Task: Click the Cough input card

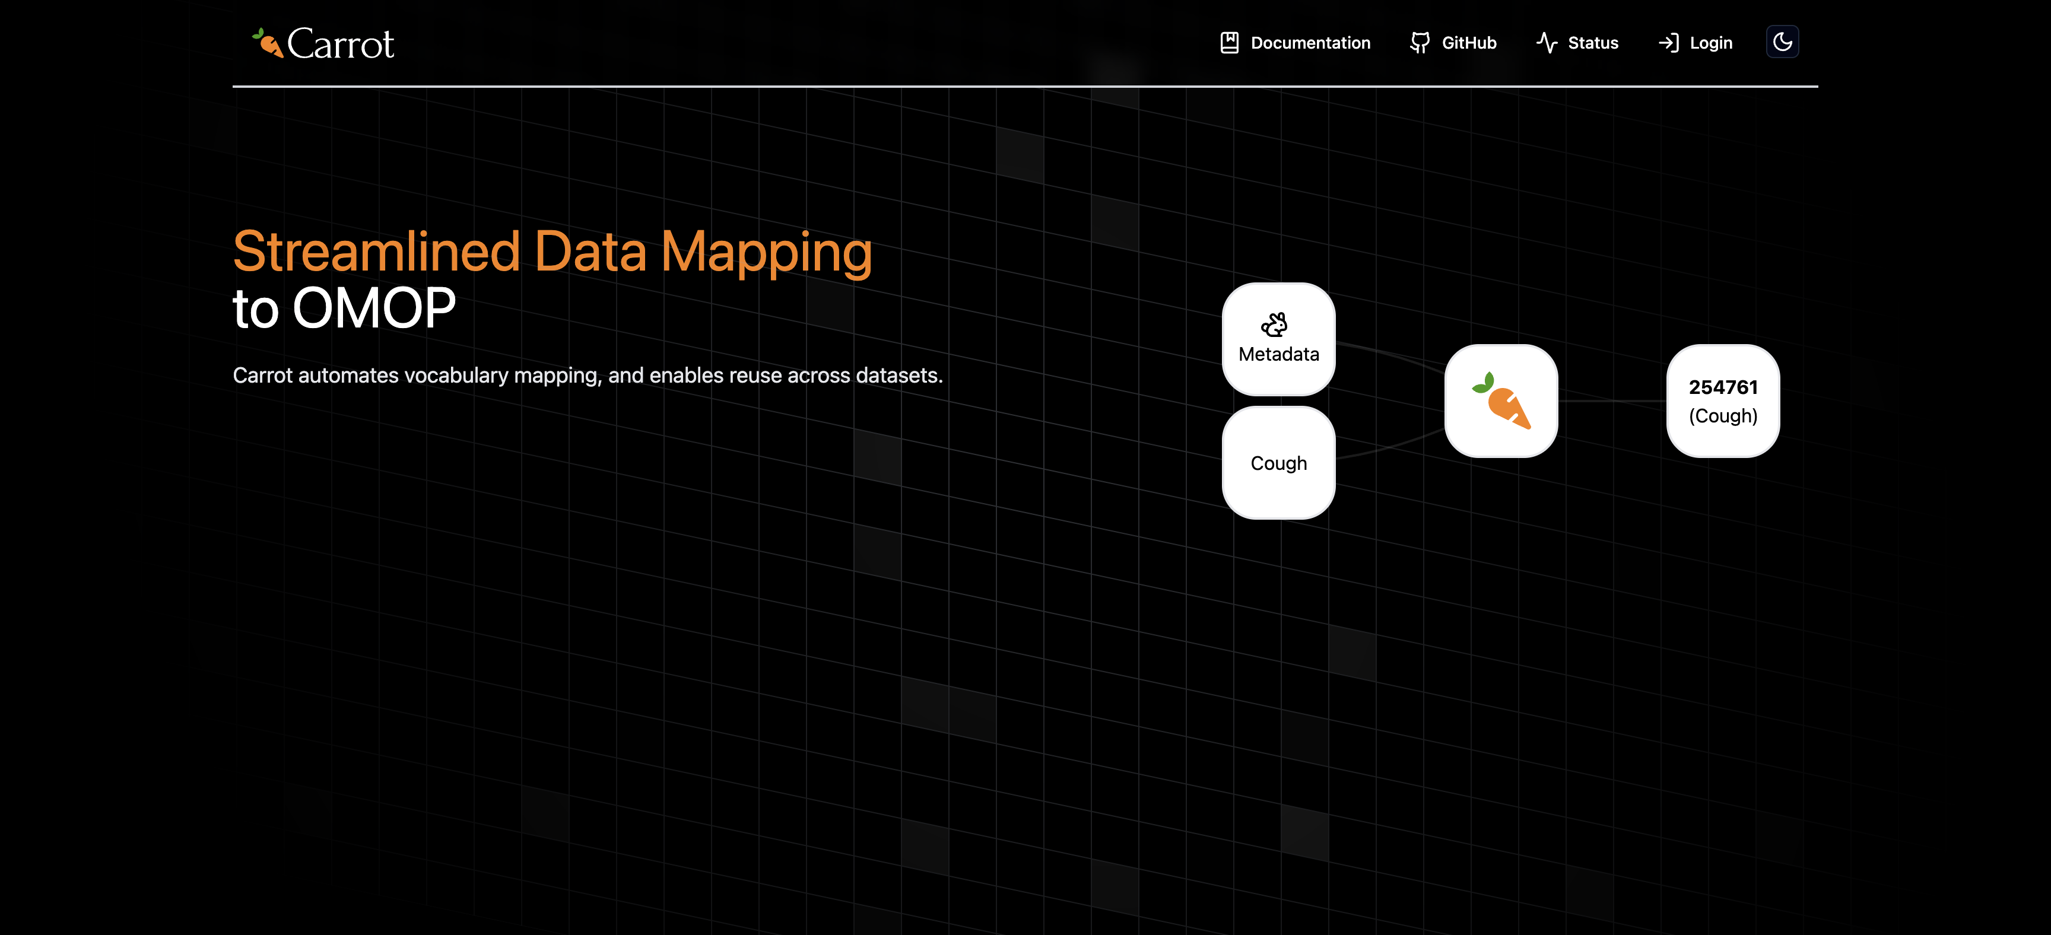Action: pyautogui.click(x=1278, y=463)
